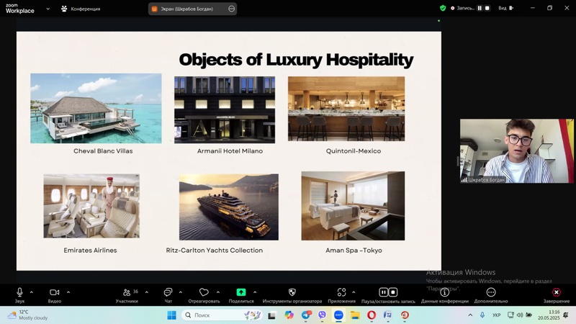The width and height of the screenshot is (576, 324).
Task: Open video options arrow next to Видео
Action: click(68, 292)
